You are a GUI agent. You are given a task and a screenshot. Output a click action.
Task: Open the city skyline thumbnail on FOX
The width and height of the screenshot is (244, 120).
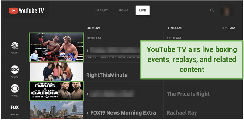point(57,110)
